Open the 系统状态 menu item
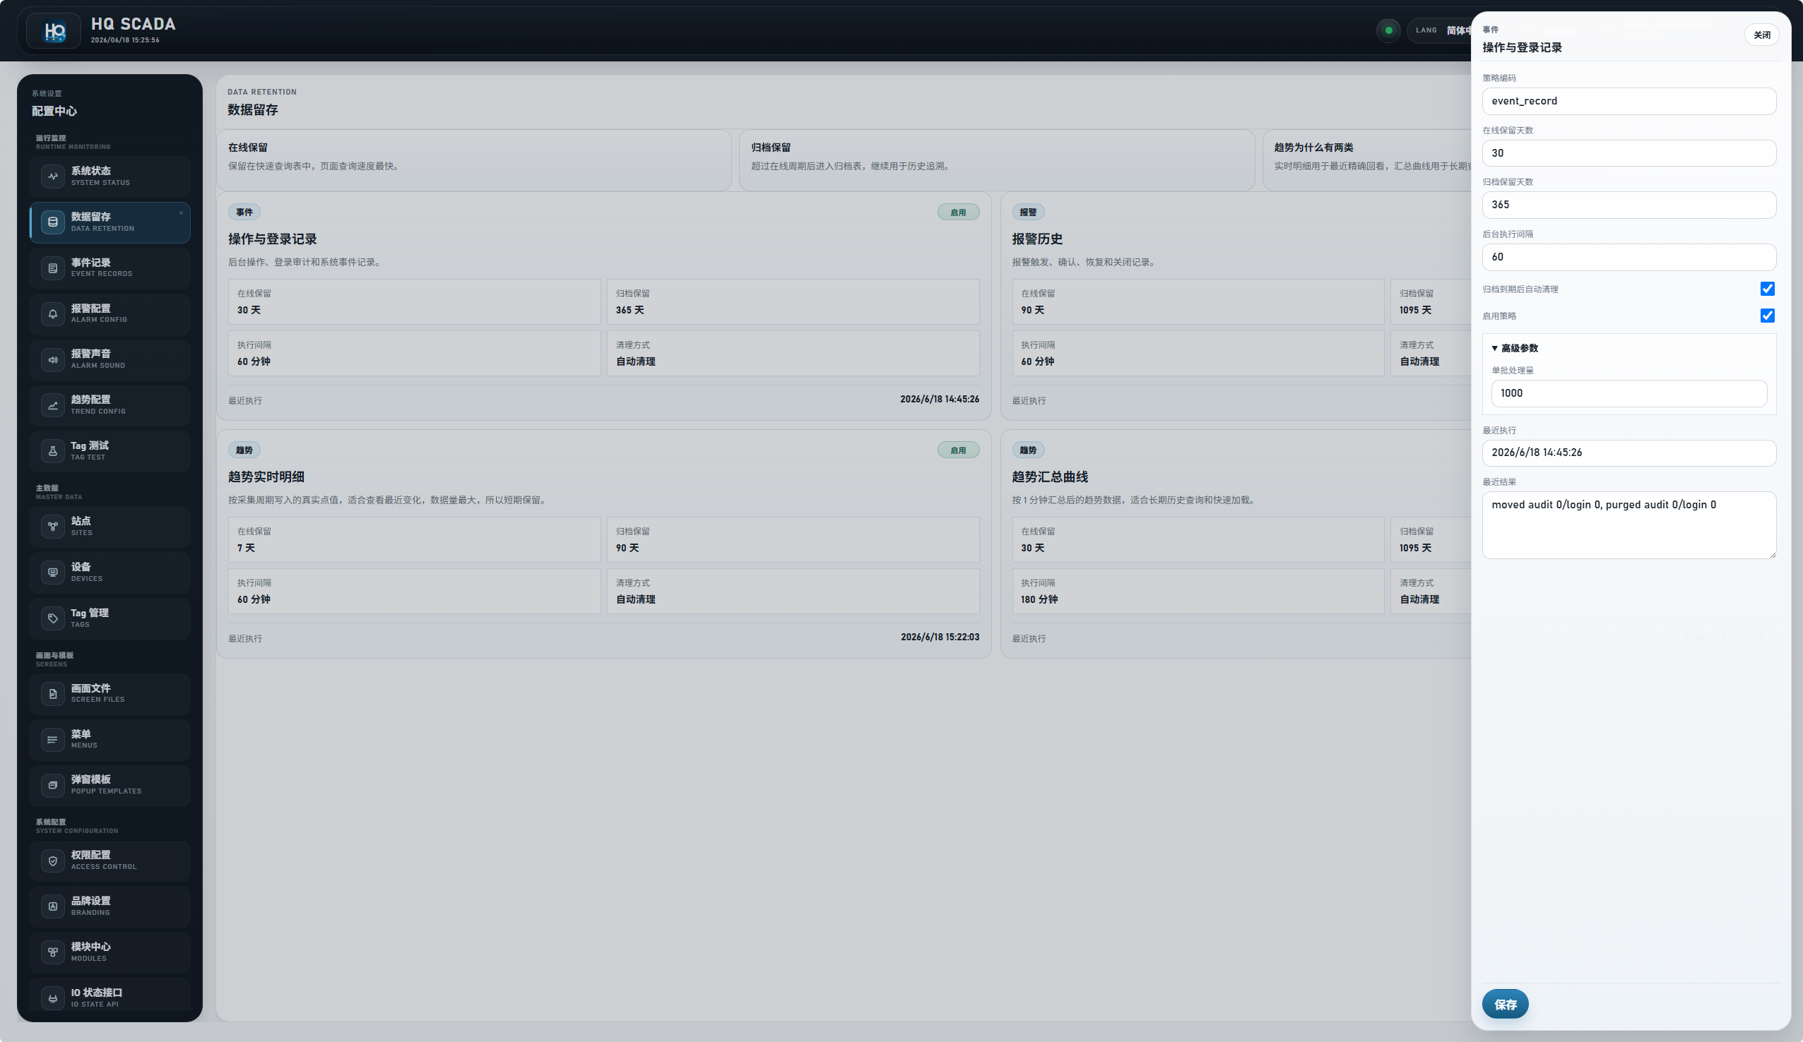This screenshot has height=1042, width=1803. coord(110,176)
